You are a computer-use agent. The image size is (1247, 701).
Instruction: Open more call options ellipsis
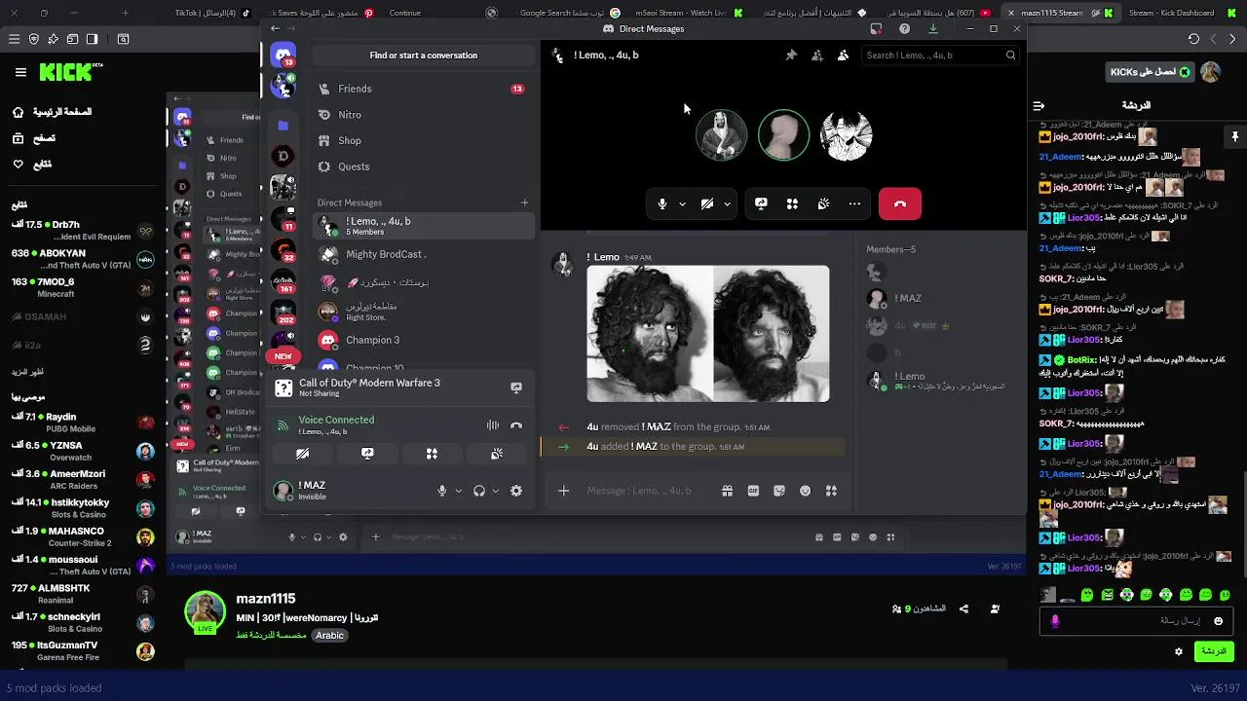tap(854, 203)
